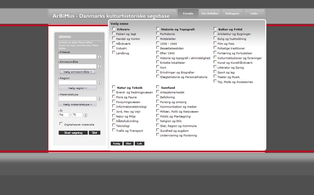Tick the Landbrug checkbox
The width and height of the screenshot is (314, 195).
point(114,52)
